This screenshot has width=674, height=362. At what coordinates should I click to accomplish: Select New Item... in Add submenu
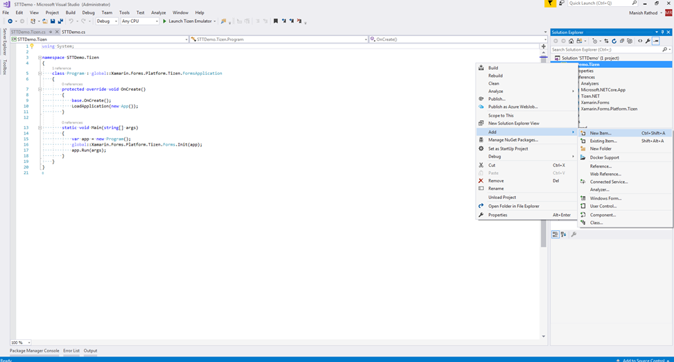(x=600, y=133)
